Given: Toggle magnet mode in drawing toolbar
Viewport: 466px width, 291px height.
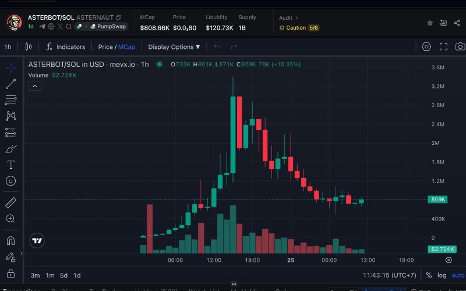Looking at the screenshot, I should (10, 241).
